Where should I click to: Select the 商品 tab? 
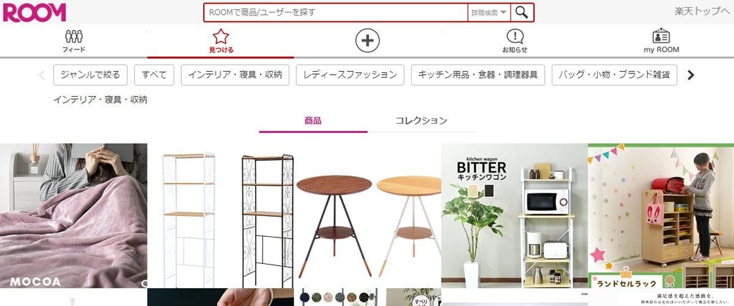313,121
